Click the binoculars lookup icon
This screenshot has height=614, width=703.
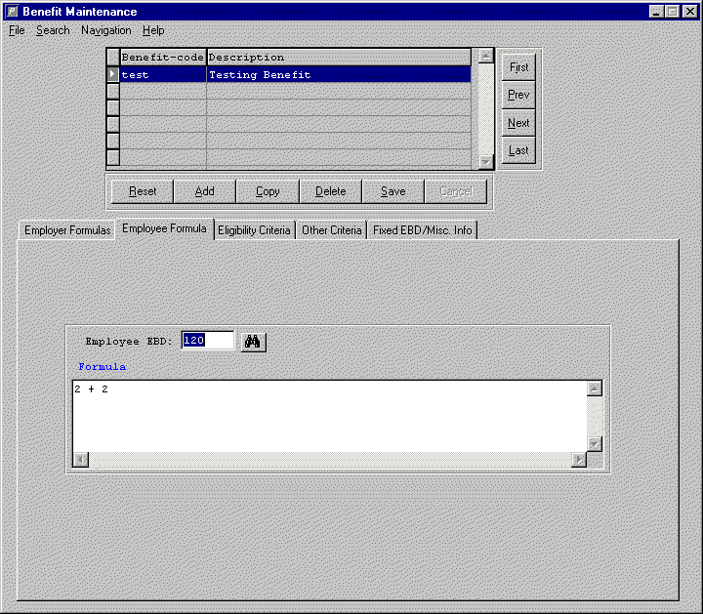(254, 341)
